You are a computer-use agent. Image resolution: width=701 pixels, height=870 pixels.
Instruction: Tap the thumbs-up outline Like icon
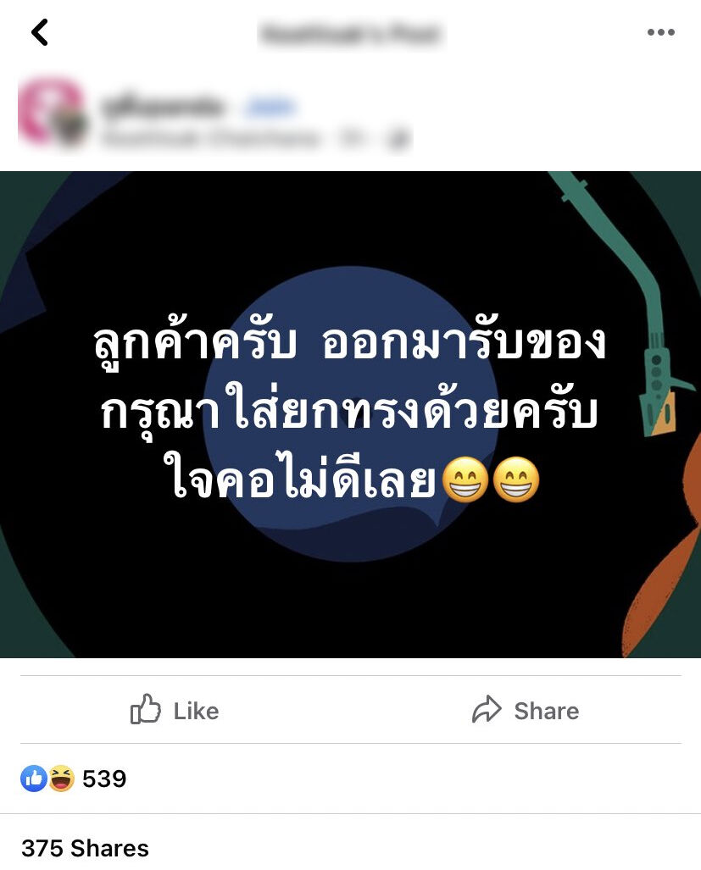(x=146, y=709)
